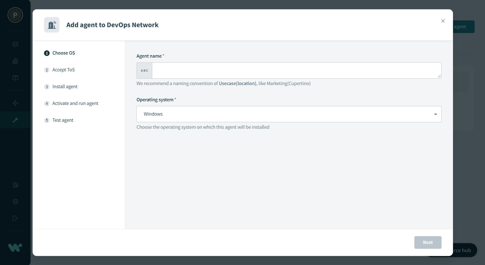This screenshot has height=265, width=485.
Task: Focus the Agent name text field
Action: tap(296, 71)
